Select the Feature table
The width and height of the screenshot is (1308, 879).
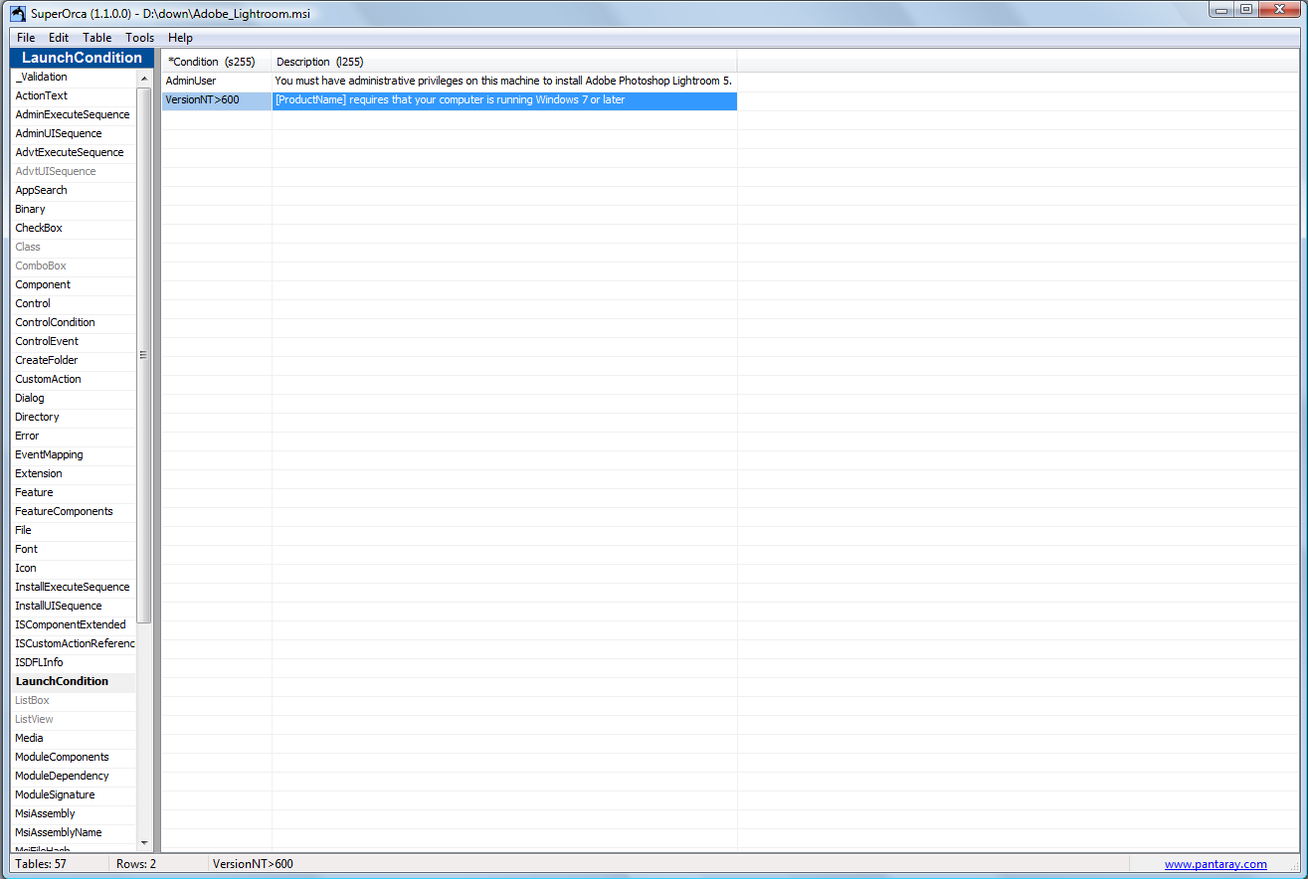(x=74, y=492)
